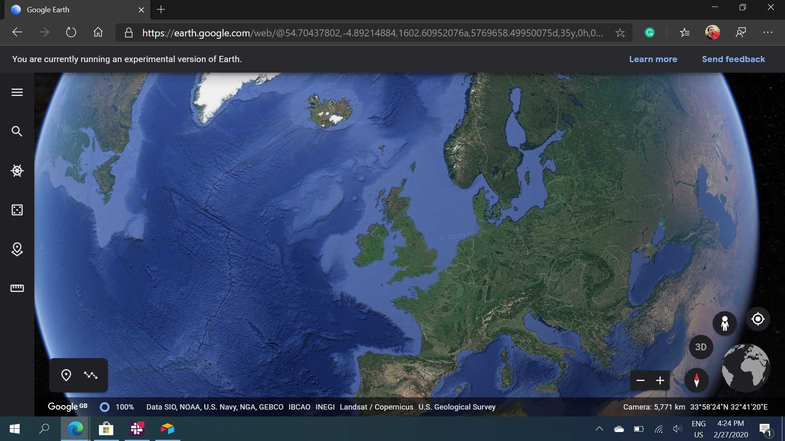Select the Measure distance ruler tool
The image size is (785, 441).
[17, 288]
